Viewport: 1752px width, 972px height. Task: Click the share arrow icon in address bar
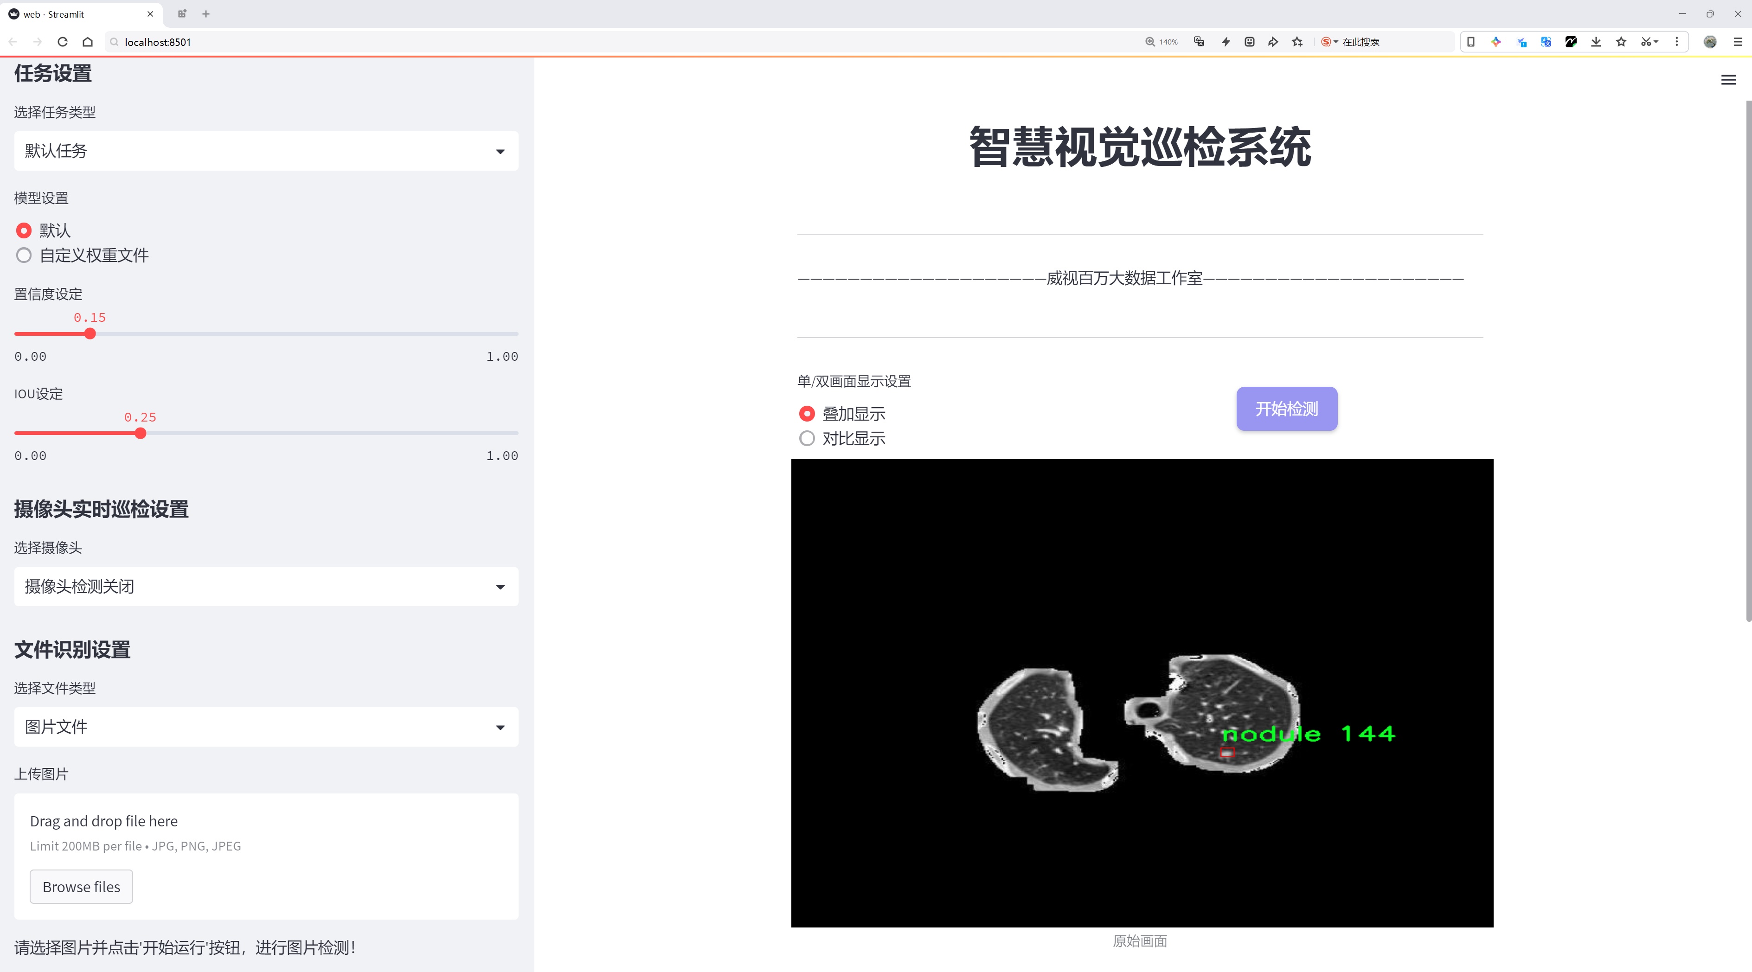1273,41
